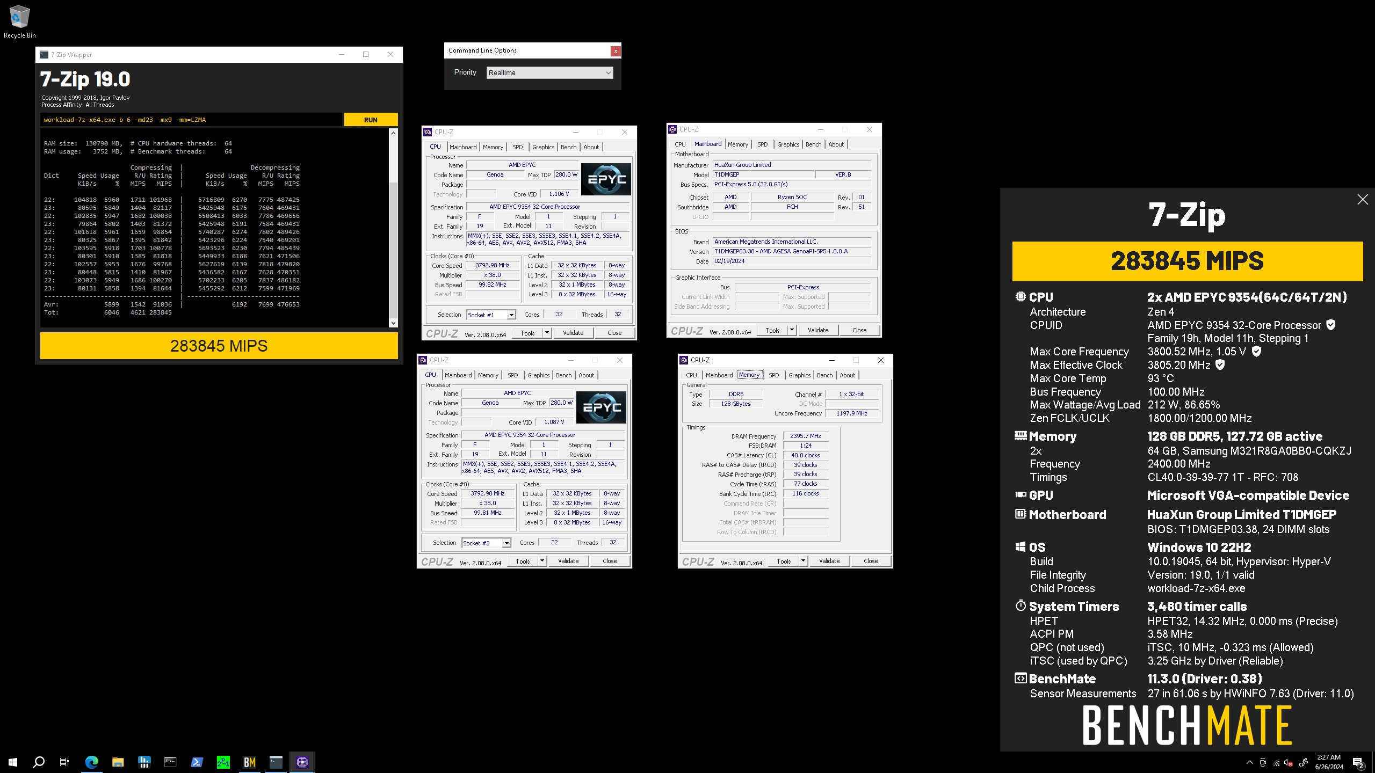Click Validate in Memory CPU-Z window

coord(829,561)
